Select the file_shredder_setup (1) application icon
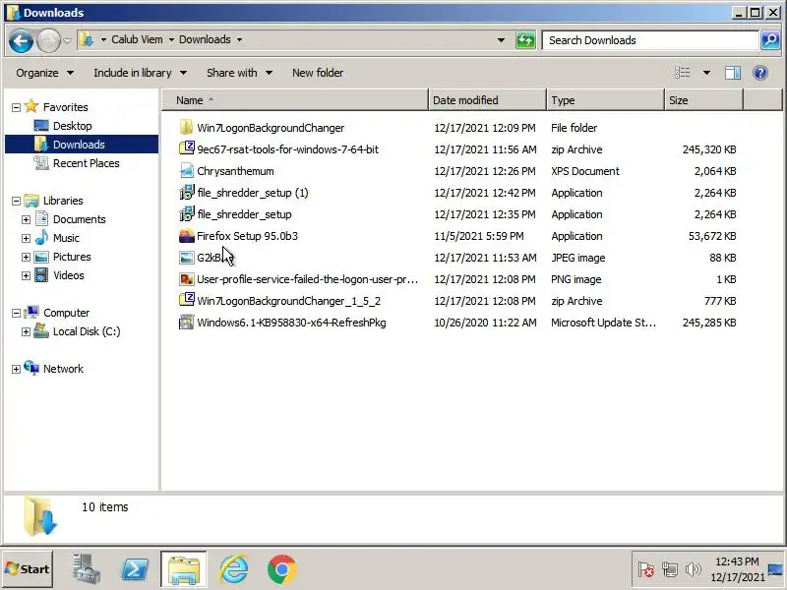 pyautogui.click(x=186, y=192)
